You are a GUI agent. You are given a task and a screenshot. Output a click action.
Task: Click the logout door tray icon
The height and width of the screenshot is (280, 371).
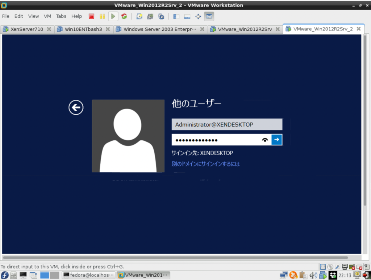coord(367,275)
